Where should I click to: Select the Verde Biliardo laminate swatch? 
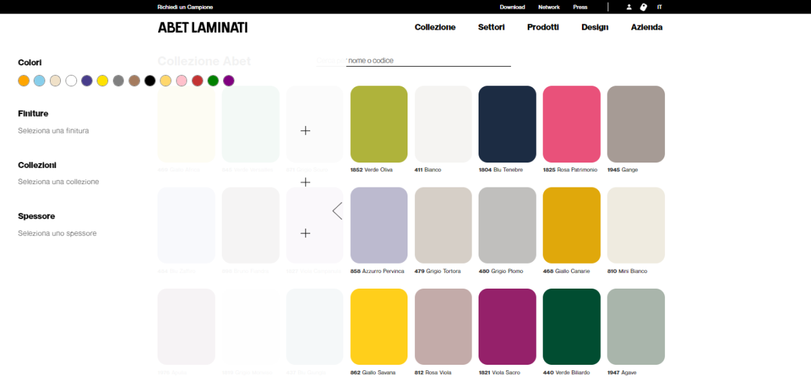[571, 327]
